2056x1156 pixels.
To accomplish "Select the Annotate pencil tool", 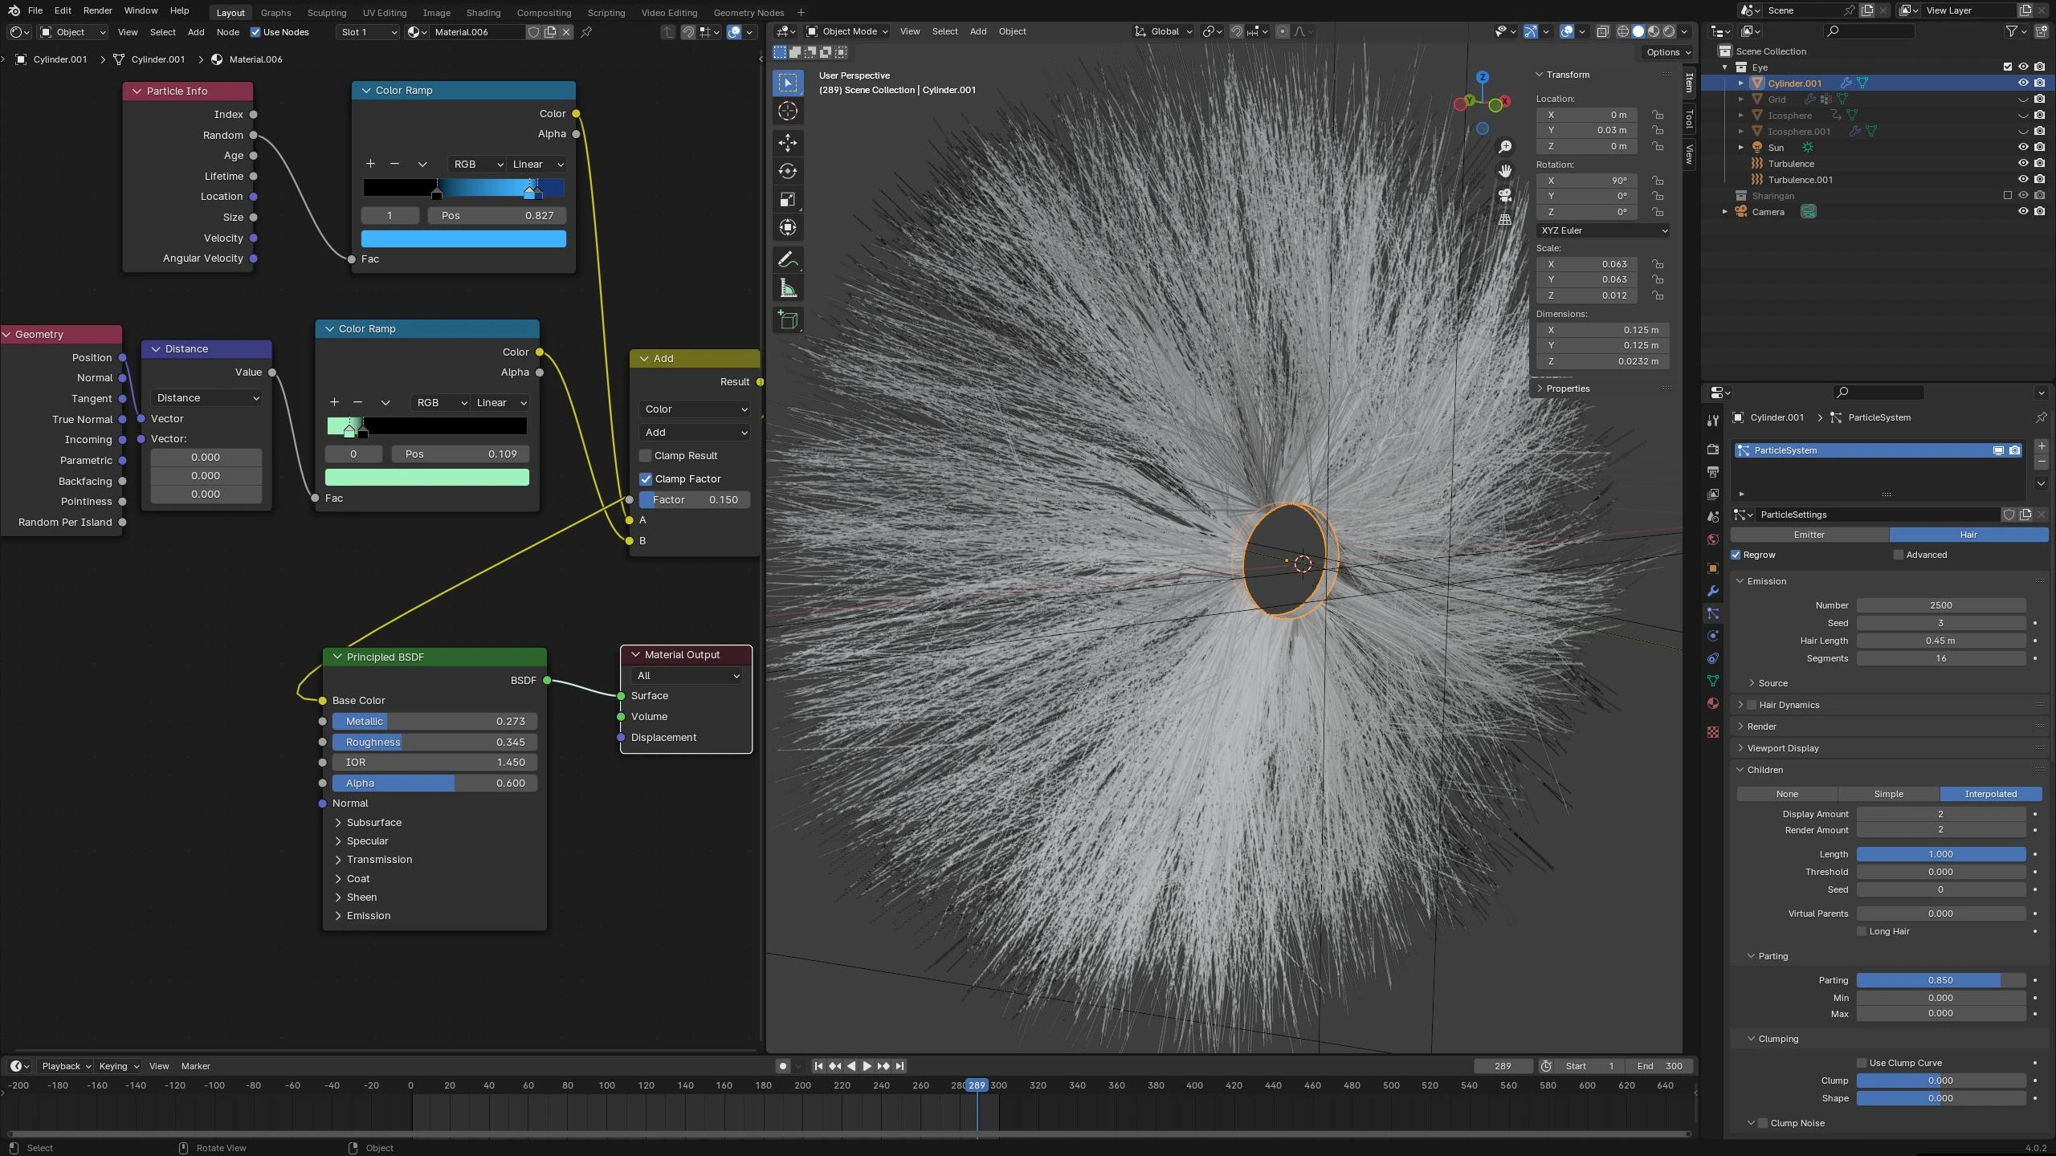I will point(788,260).
